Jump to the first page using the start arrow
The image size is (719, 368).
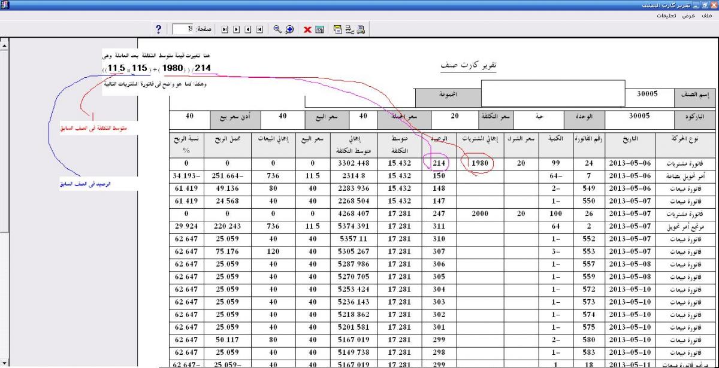259,29
